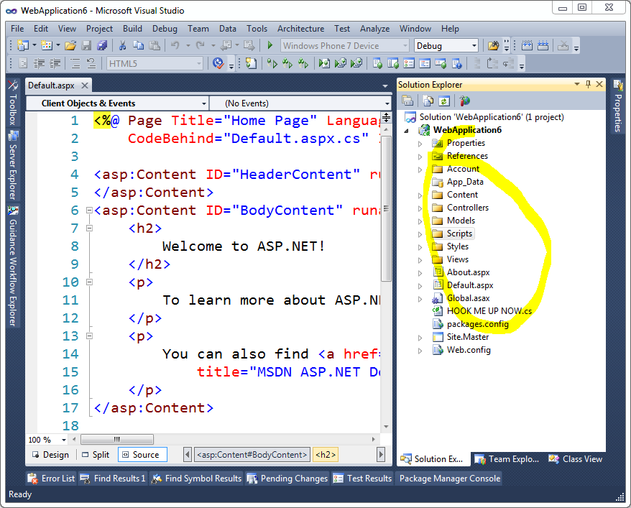Viewport: 631px width, 508px height.
Task: Collapse the h2 block on line 7
Action: point(89,228)
